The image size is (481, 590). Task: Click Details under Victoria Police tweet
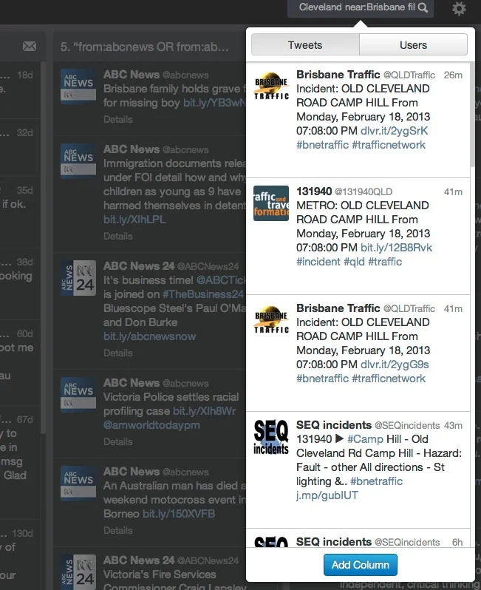118,441
